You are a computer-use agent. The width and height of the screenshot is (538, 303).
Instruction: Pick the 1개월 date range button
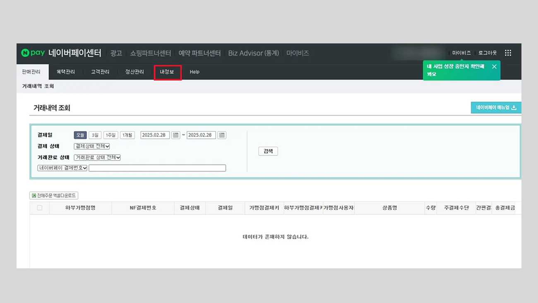(x=127, y=135)
